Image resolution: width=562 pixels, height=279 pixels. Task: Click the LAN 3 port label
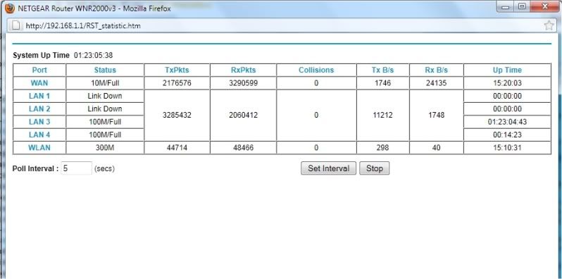click(x=39, y=122)
